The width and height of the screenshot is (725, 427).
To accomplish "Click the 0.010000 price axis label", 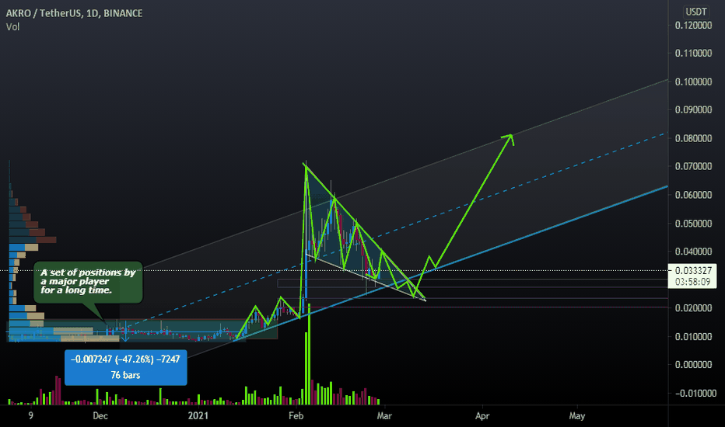I will (693, 336).
